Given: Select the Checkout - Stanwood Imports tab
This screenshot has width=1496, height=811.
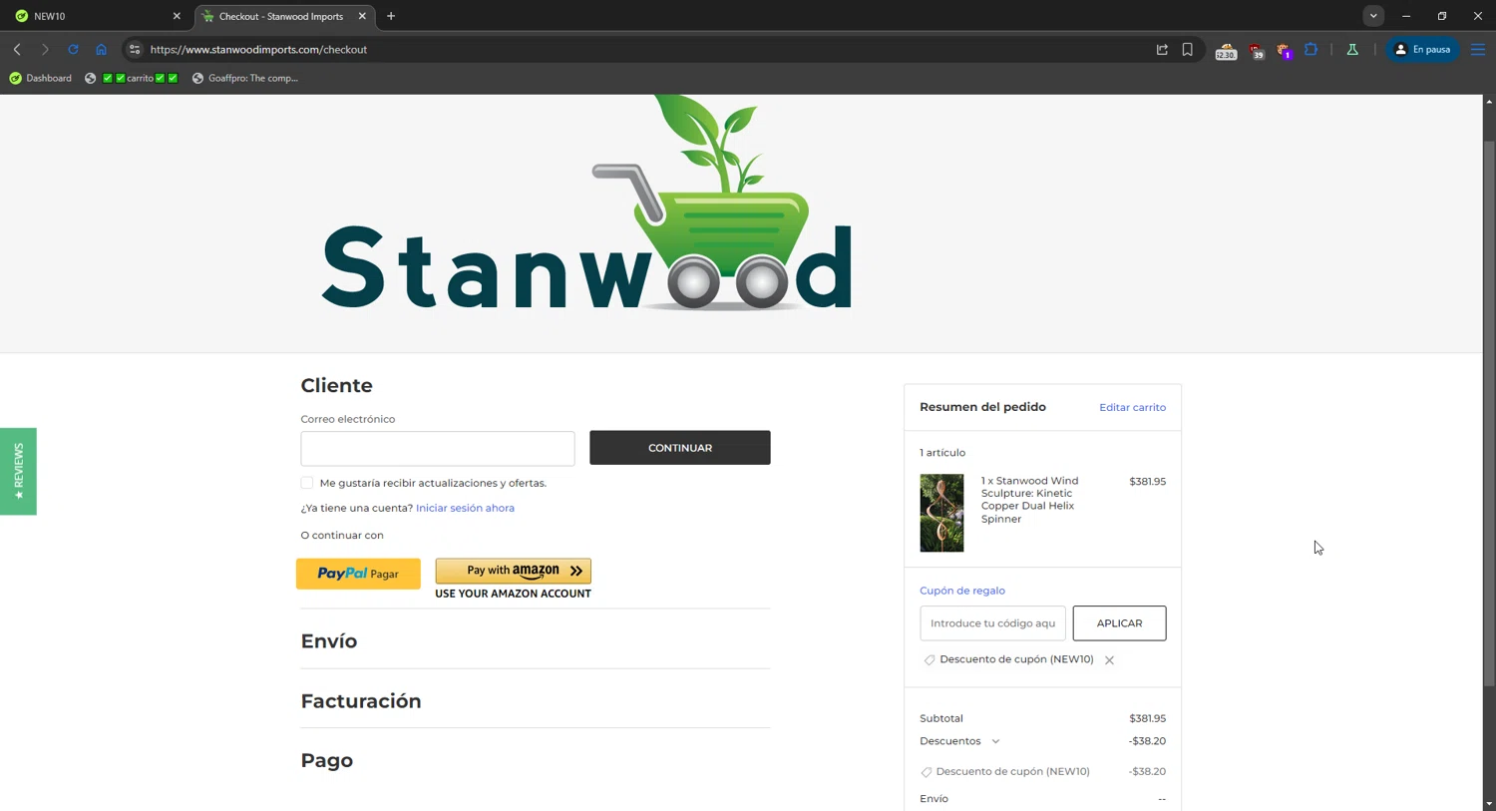Looking at the screenshot, I should click(x=284, y=16).
